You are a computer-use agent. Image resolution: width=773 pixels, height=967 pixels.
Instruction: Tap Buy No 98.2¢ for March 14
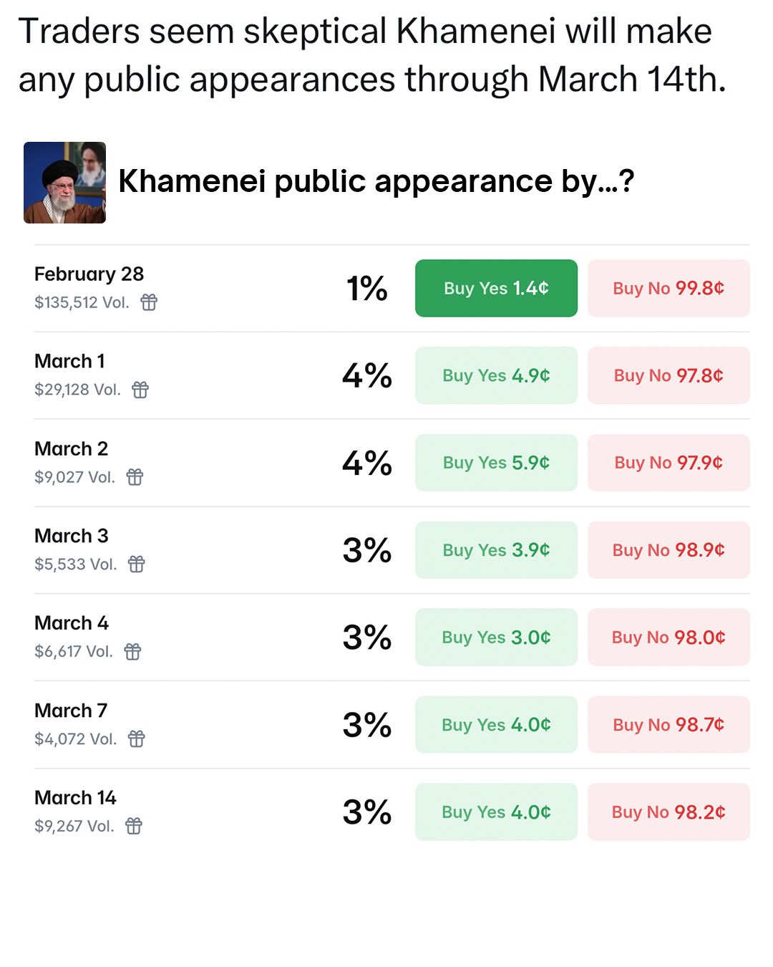coord(669,812)
